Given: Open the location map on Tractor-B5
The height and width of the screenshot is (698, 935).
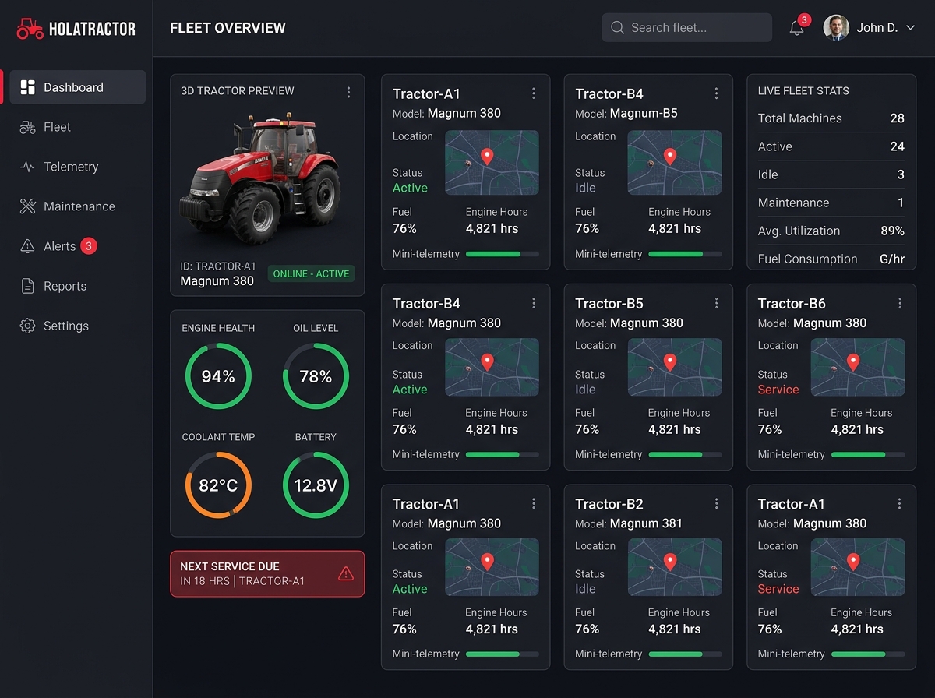Looking at the screenshot, I should (x=675, y=367).
